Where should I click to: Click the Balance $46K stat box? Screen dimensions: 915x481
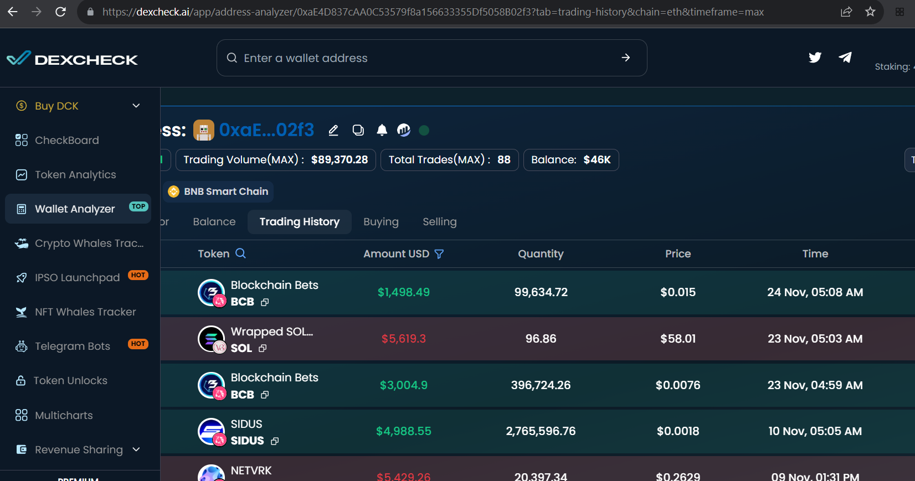(571, 160)
